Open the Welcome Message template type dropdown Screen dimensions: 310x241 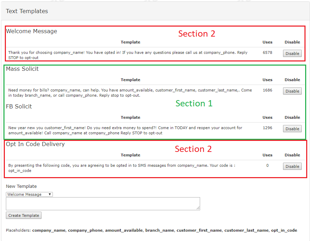[x=29, y=194]
